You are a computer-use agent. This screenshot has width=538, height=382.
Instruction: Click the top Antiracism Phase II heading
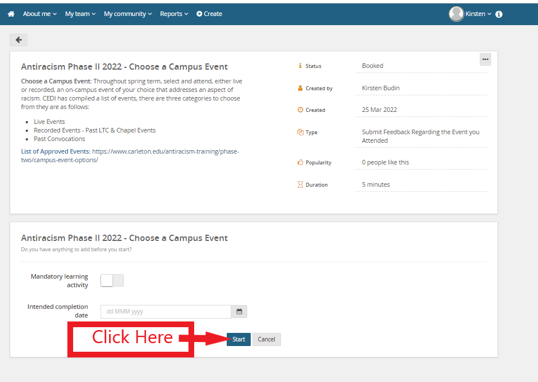(x=124, y=67)
